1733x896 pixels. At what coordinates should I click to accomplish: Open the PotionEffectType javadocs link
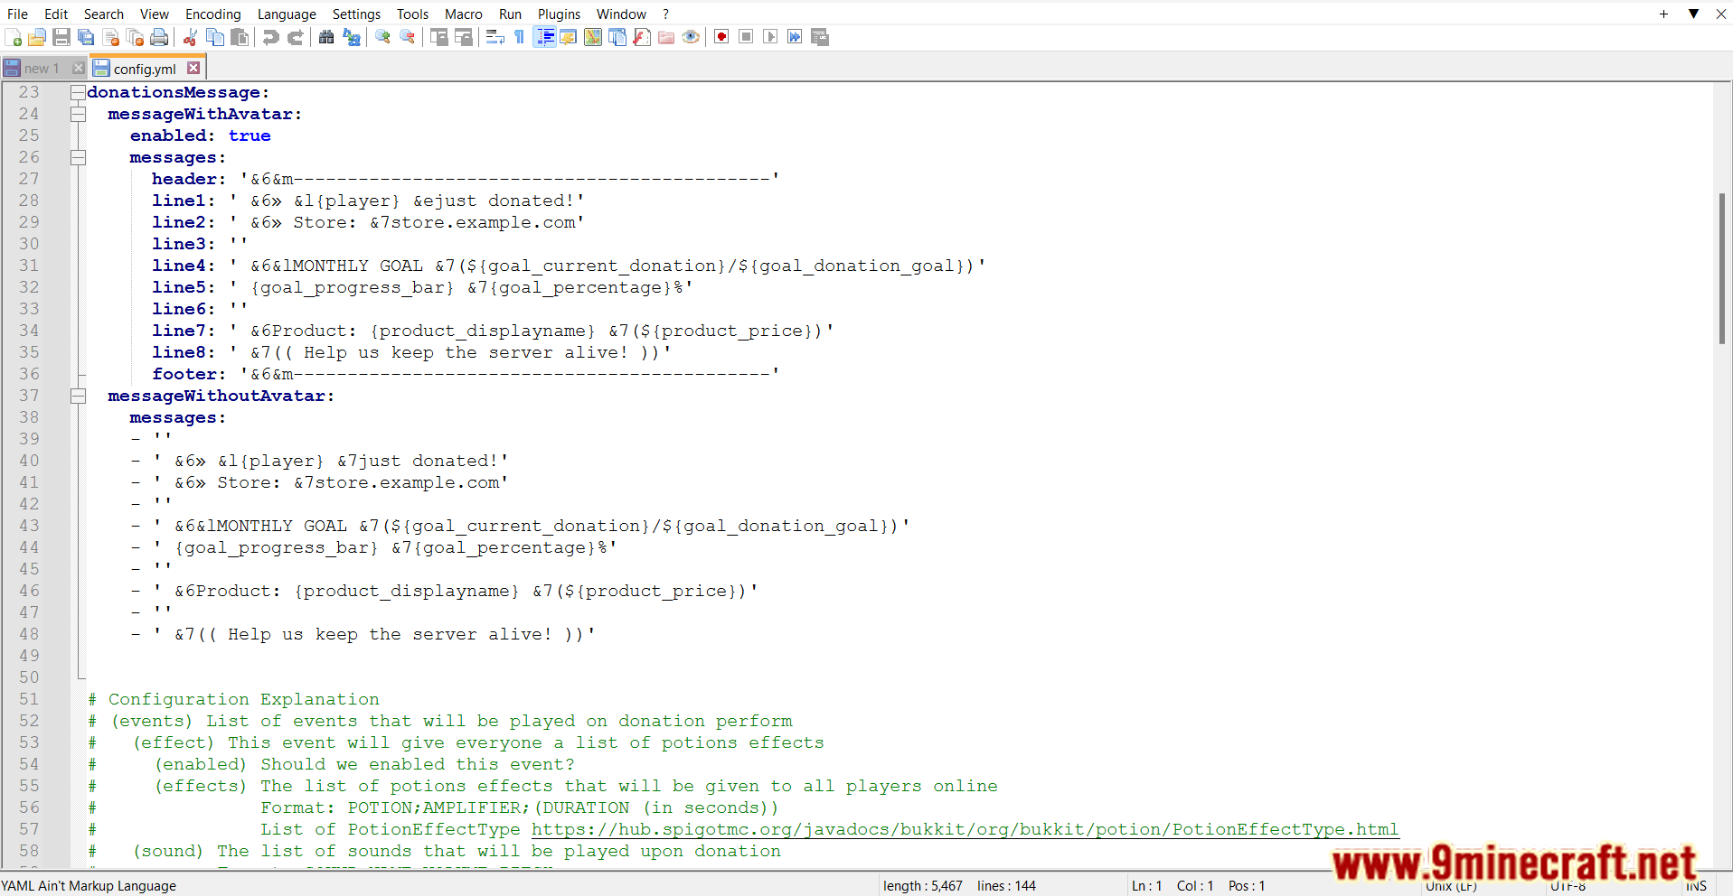click(x=965, y=829)
